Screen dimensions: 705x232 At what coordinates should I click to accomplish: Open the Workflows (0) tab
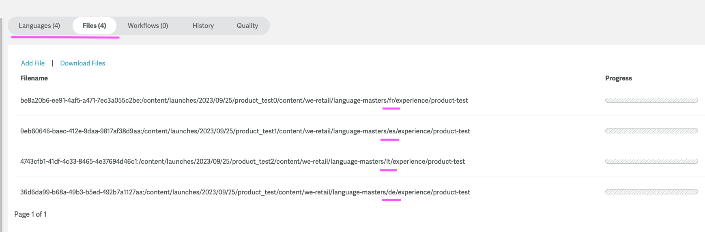pos(148,26)
